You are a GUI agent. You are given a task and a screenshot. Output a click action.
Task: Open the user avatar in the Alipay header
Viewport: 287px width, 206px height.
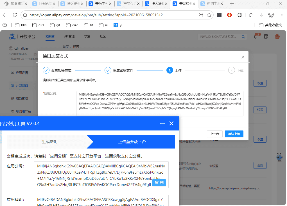(277, 37)
